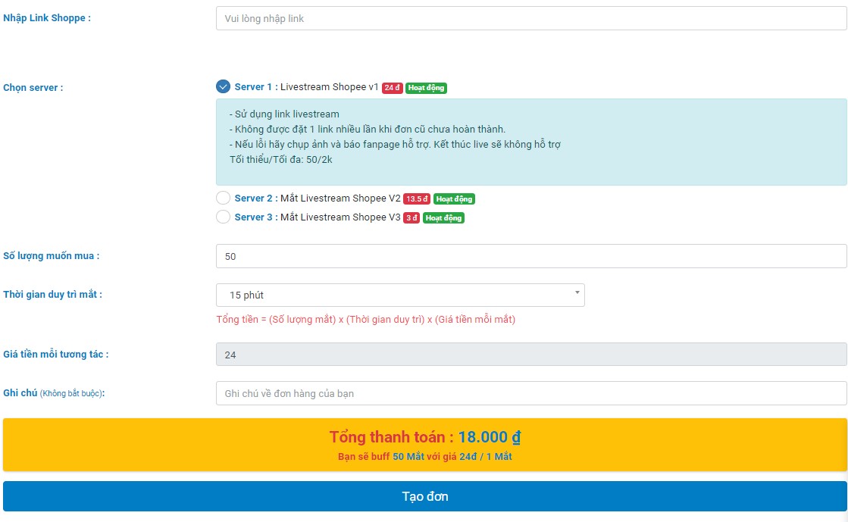Click the Tổng thanh toán 18.000 đ banner
The image size is (848, 522).
(424, 445)
